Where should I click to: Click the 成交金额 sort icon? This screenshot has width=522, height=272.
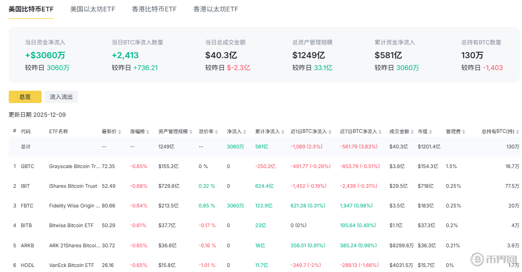click(x=413, y=132)
